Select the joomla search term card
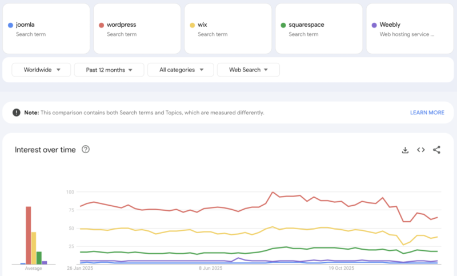The image size is (457, 276). [x=46, y=29]
